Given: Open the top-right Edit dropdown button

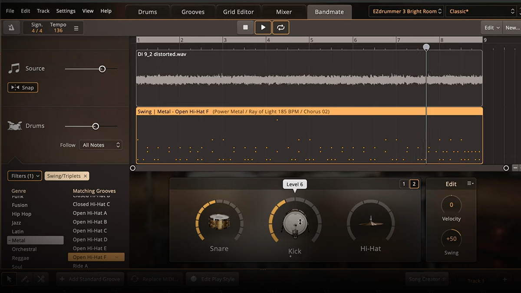Looking at the screenshot, I should 492,27.
